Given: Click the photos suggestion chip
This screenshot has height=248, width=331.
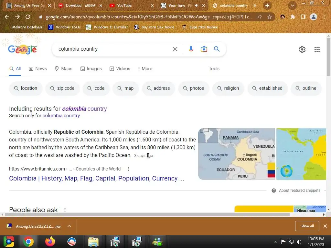Looking at the screenshot, I should point(194,88).
